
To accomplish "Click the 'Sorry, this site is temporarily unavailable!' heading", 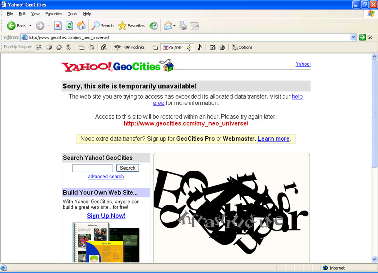I will pos(130,86).
